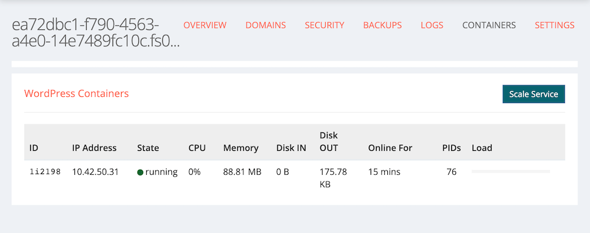Click the WordPress Containers section title
Screen dimensions: 590x233
pos(76,93)
